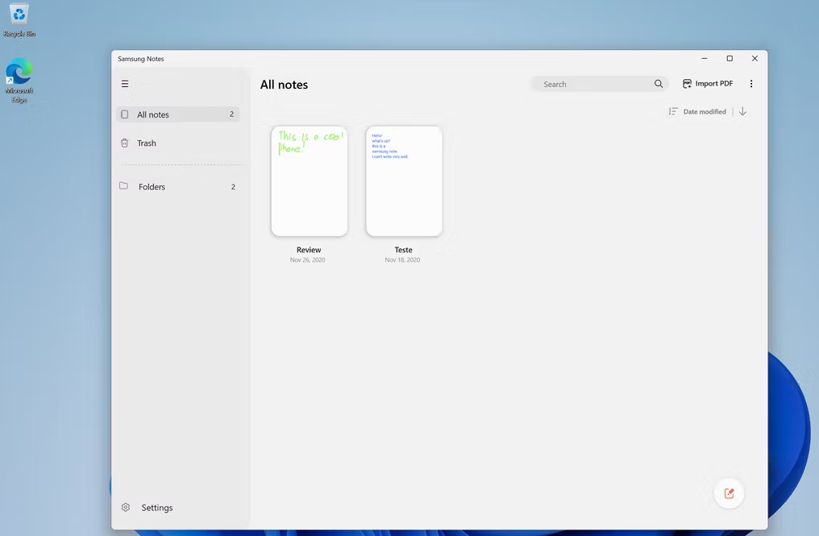Click the Folders icon in the sidebar
Screen dimensions: 819x536
(124, 186)
